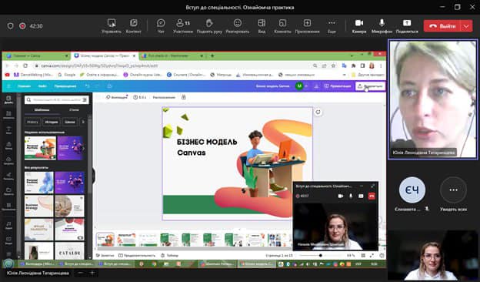The image size is (480, 282).
Task: Expand the bookmarks overflow arrow
Action: pyautogui.click(x=344, y=75)
